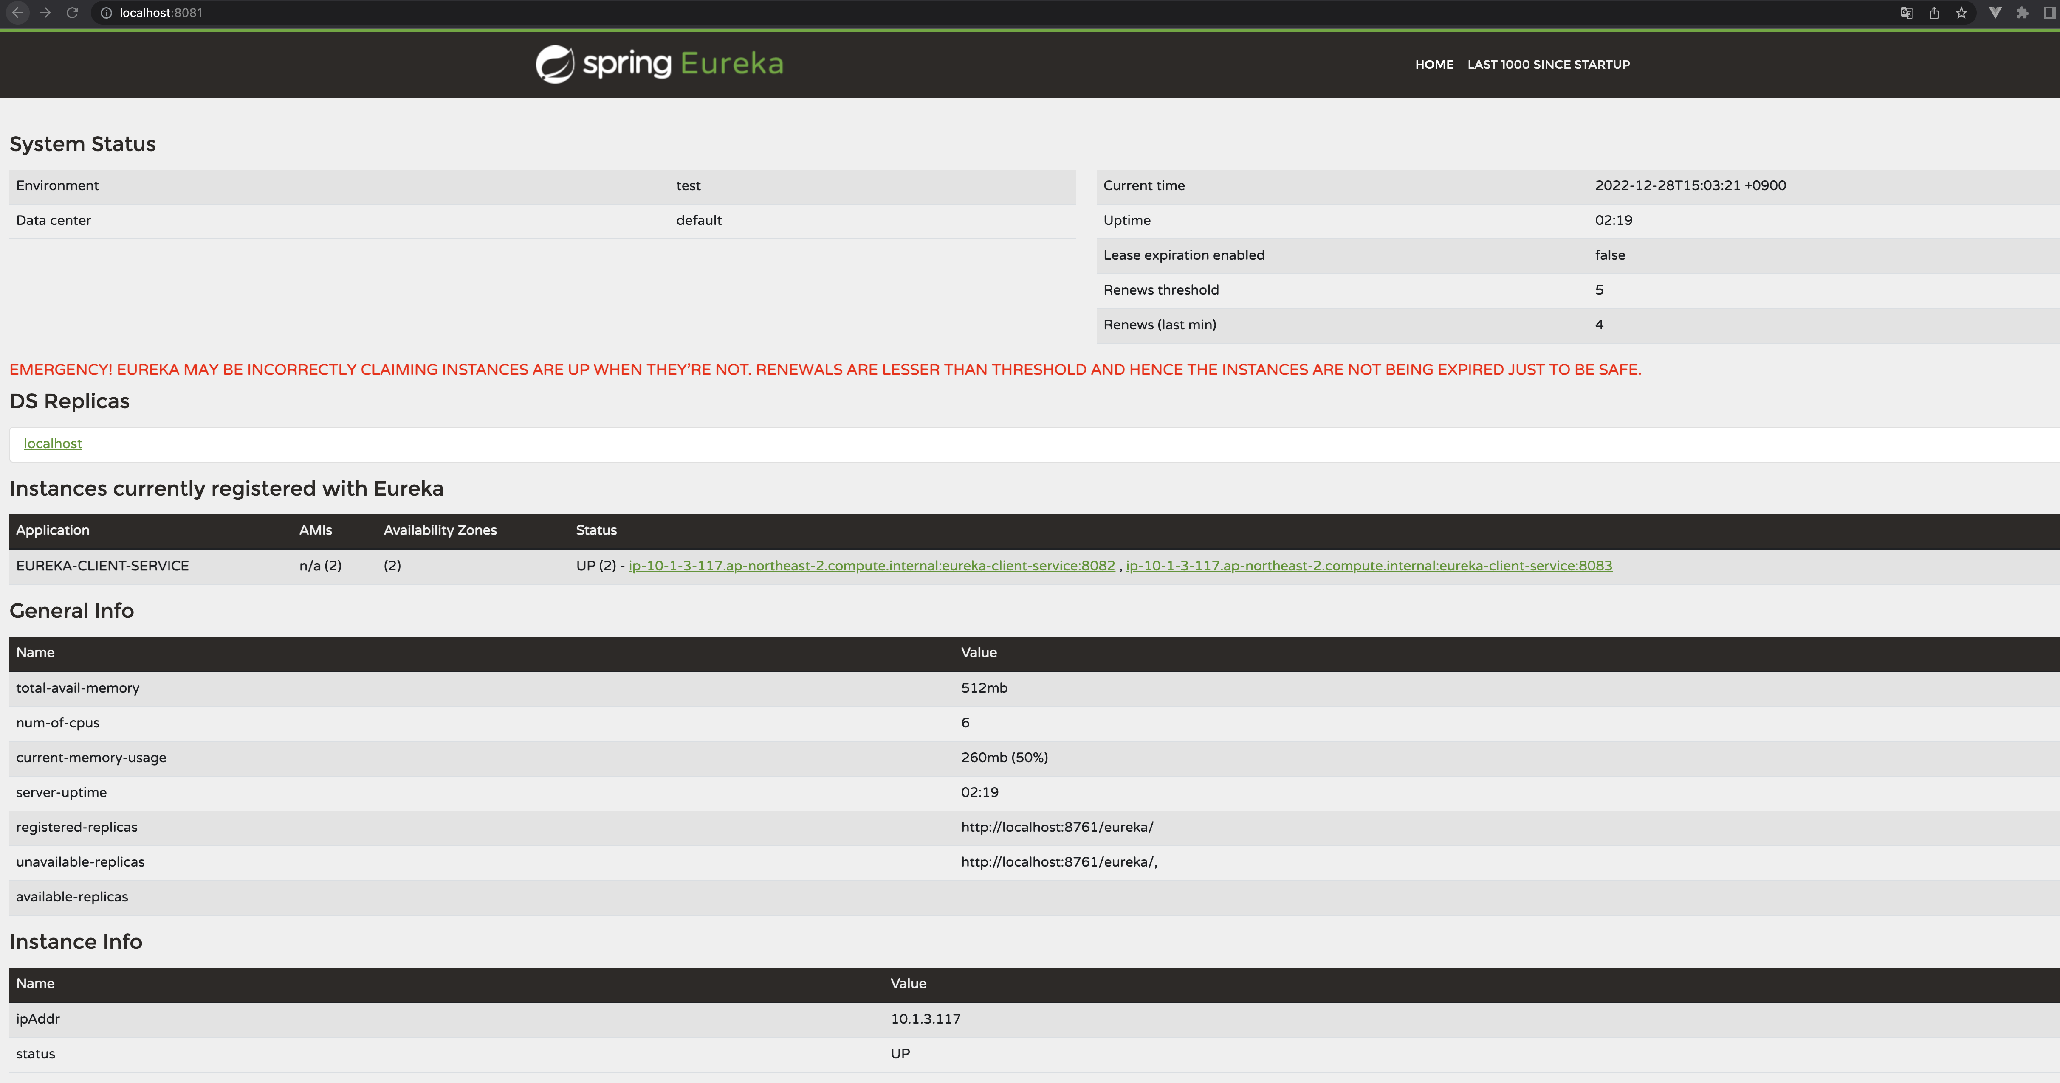This screenshot has height=1083, width=2060.
Task: Click the browser forward arrow
Action: 45,13
